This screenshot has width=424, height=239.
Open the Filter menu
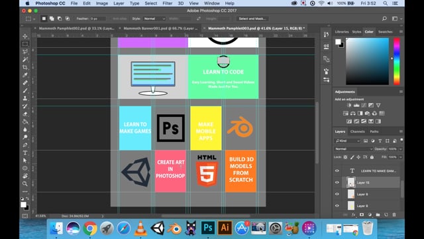(x=167, y=3)
